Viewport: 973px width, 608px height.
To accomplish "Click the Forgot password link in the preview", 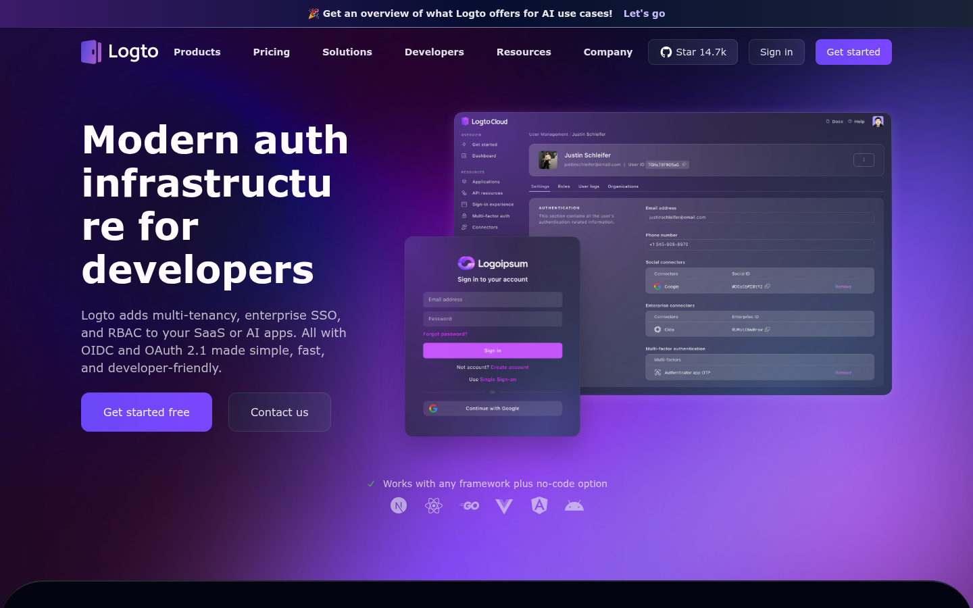I will (x=445, y=334).
